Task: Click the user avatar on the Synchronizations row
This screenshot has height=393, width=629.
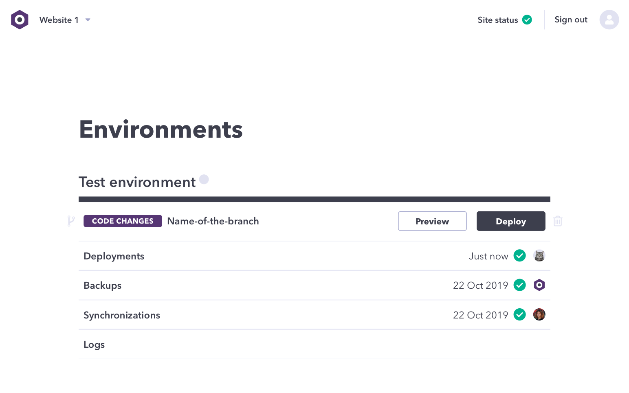Action: [x=539, y=314]
